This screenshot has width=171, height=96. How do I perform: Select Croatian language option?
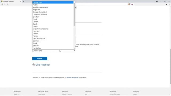click(53, 17)
